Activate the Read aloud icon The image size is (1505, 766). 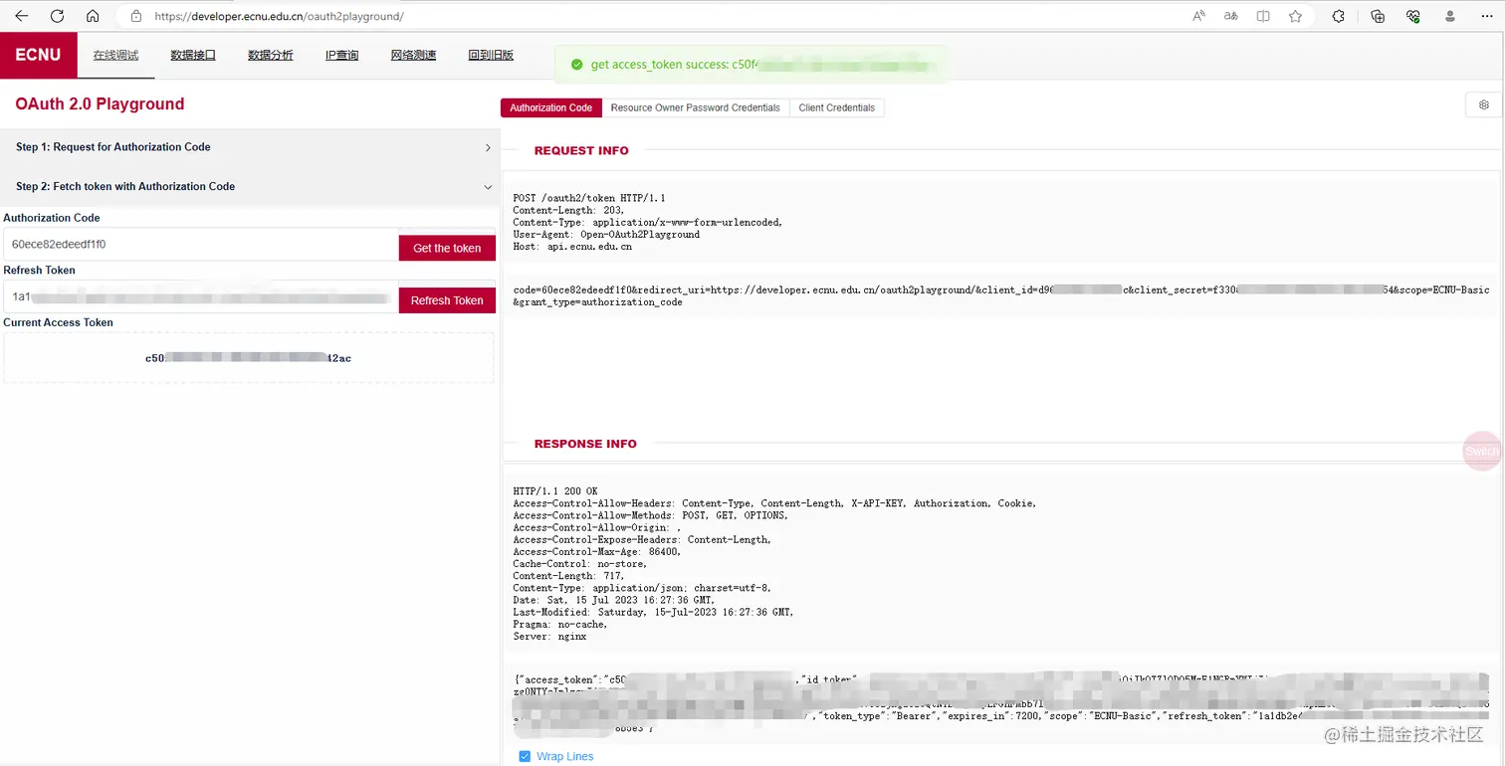pos(1199,16)
